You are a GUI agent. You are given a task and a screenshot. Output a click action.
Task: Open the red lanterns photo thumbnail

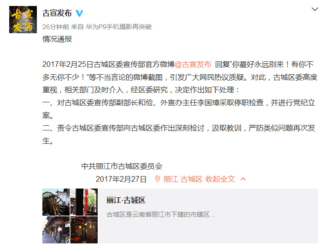84,202
